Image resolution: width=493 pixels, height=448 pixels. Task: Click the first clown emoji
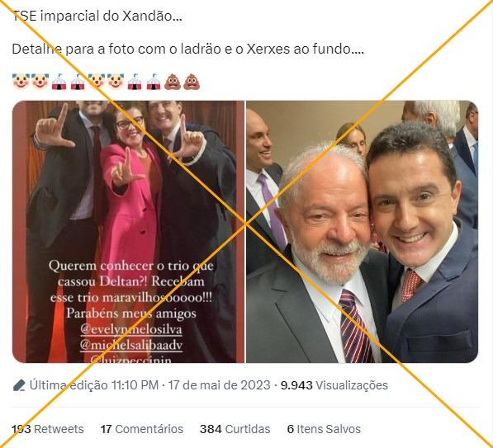pos(21,82)
